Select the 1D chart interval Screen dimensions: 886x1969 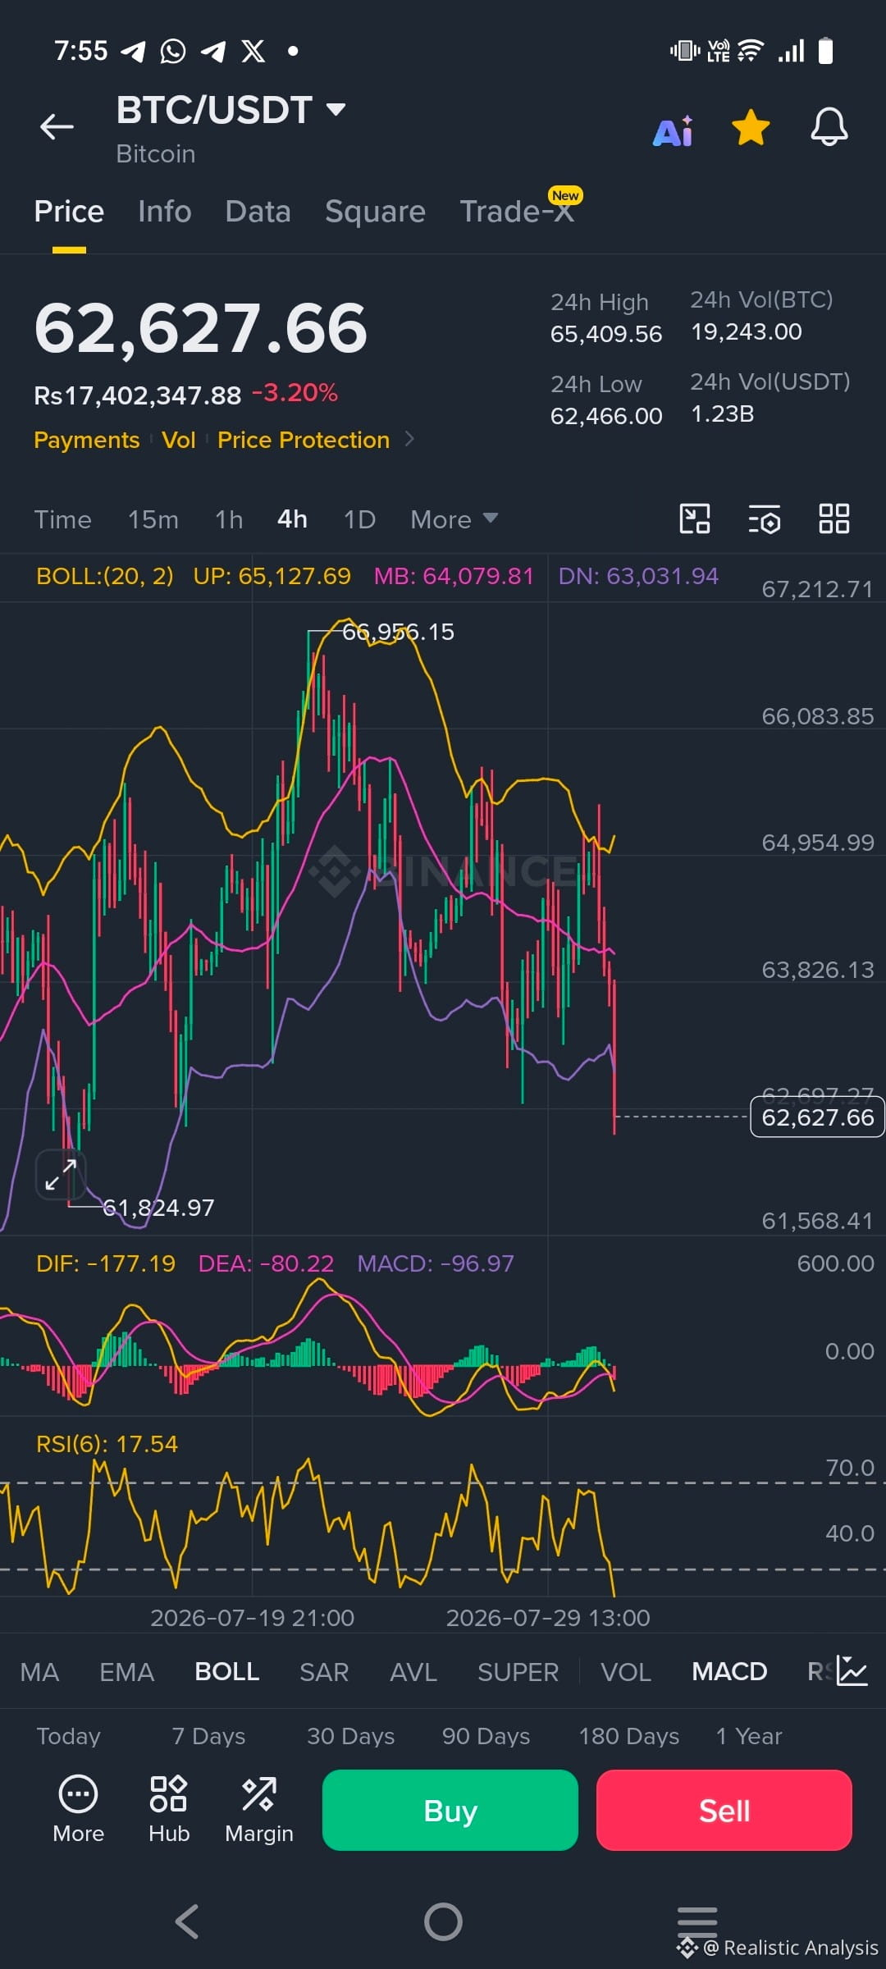pyautogui.click(x=359, y=520)
